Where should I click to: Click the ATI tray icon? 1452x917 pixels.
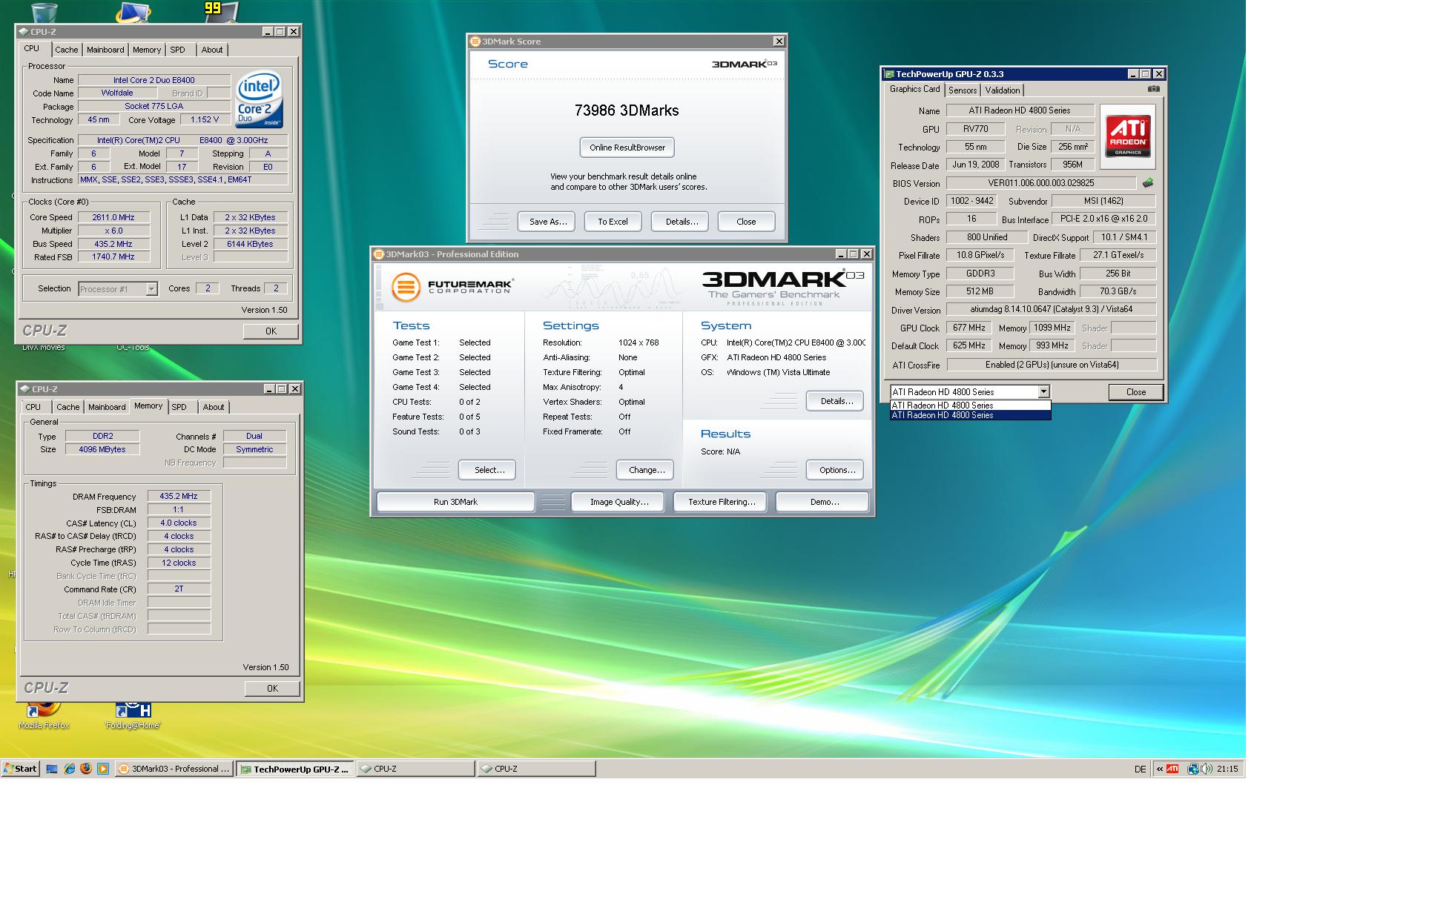[1172, 769]
